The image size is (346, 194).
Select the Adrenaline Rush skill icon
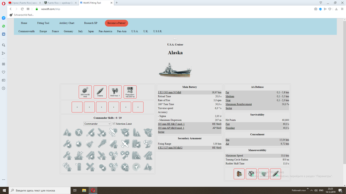(136, 144)
